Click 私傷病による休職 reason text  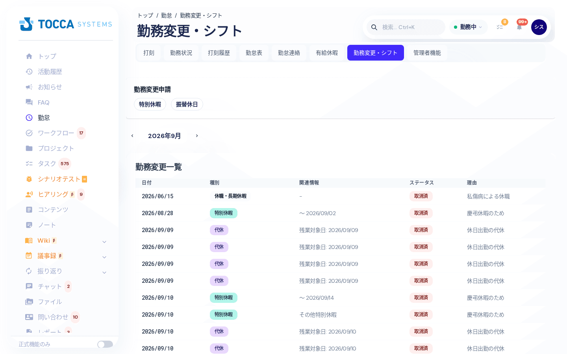pos(488,196)
